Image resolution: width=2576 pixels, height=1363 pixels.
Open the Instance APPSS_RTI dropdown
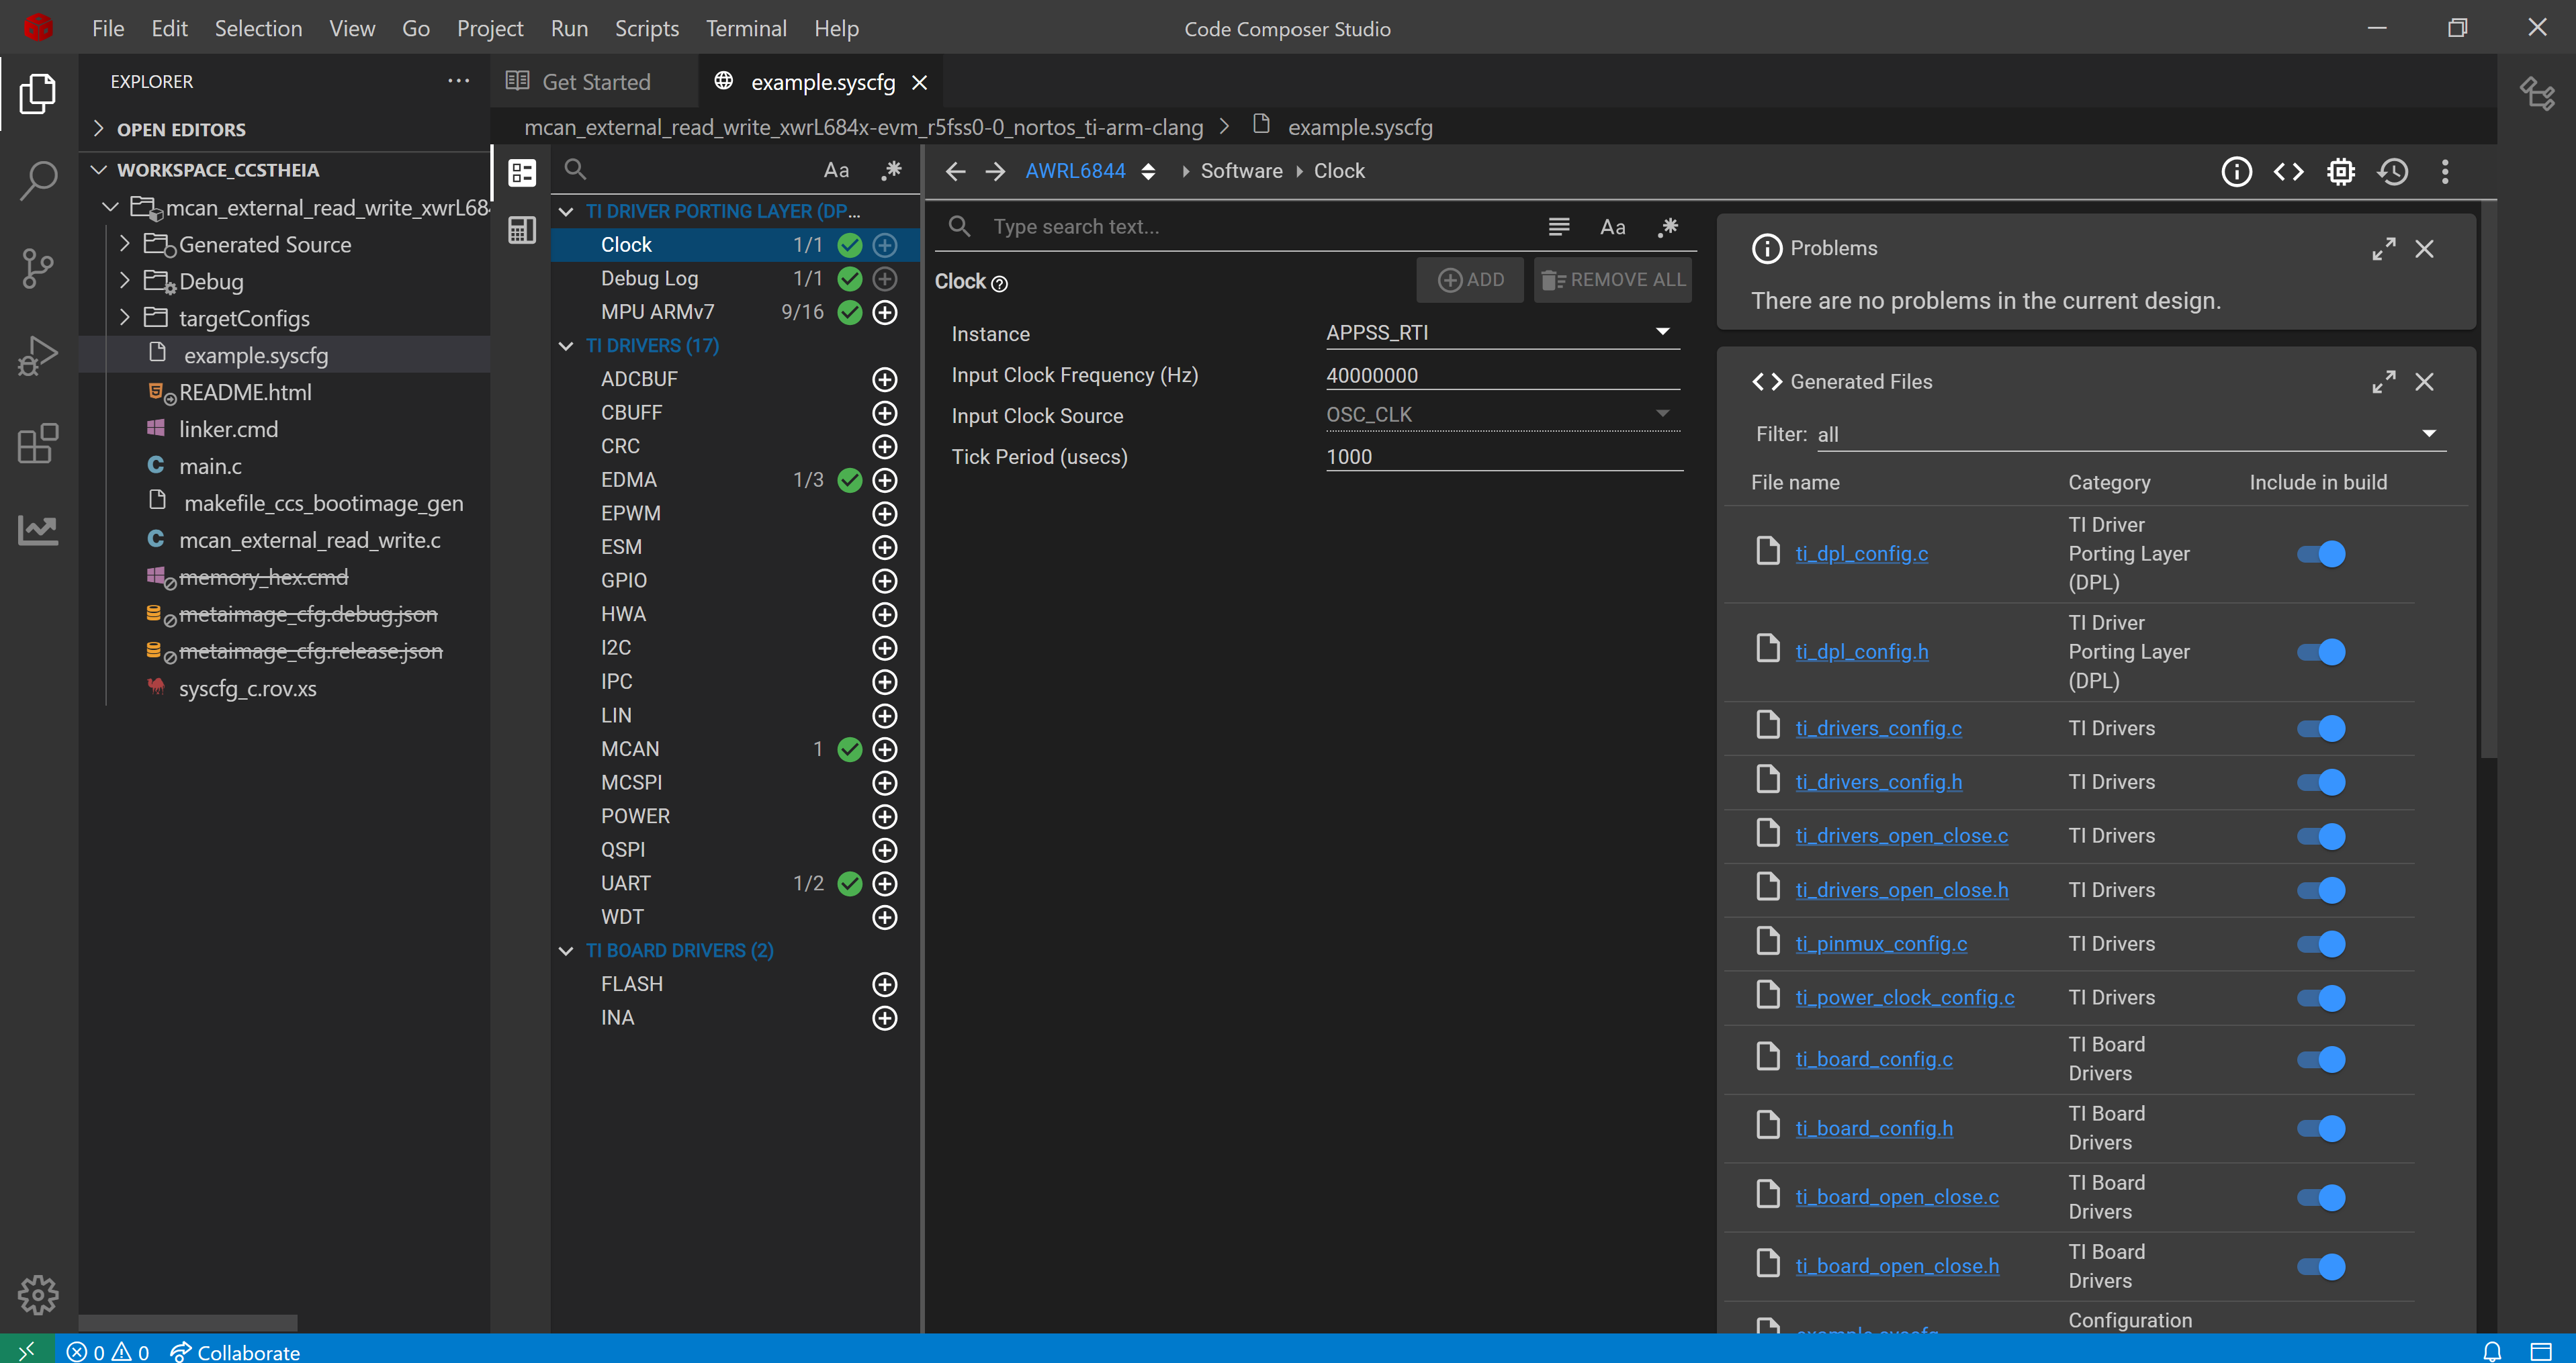[1662, 333]
